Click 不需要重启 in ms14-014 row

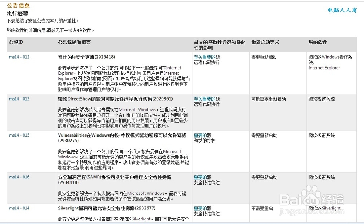click(x=262, y=208)
